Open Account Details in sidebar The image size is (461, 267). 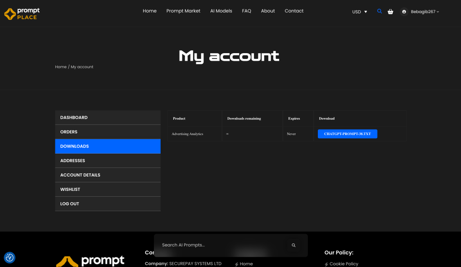[108, 175]
